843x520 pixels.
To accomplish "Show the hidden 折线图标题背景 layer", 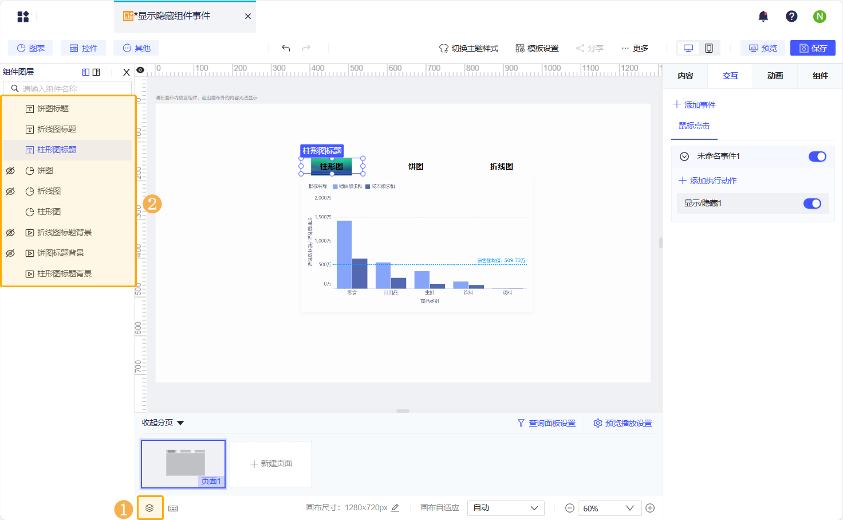I will tap(10, 233).
